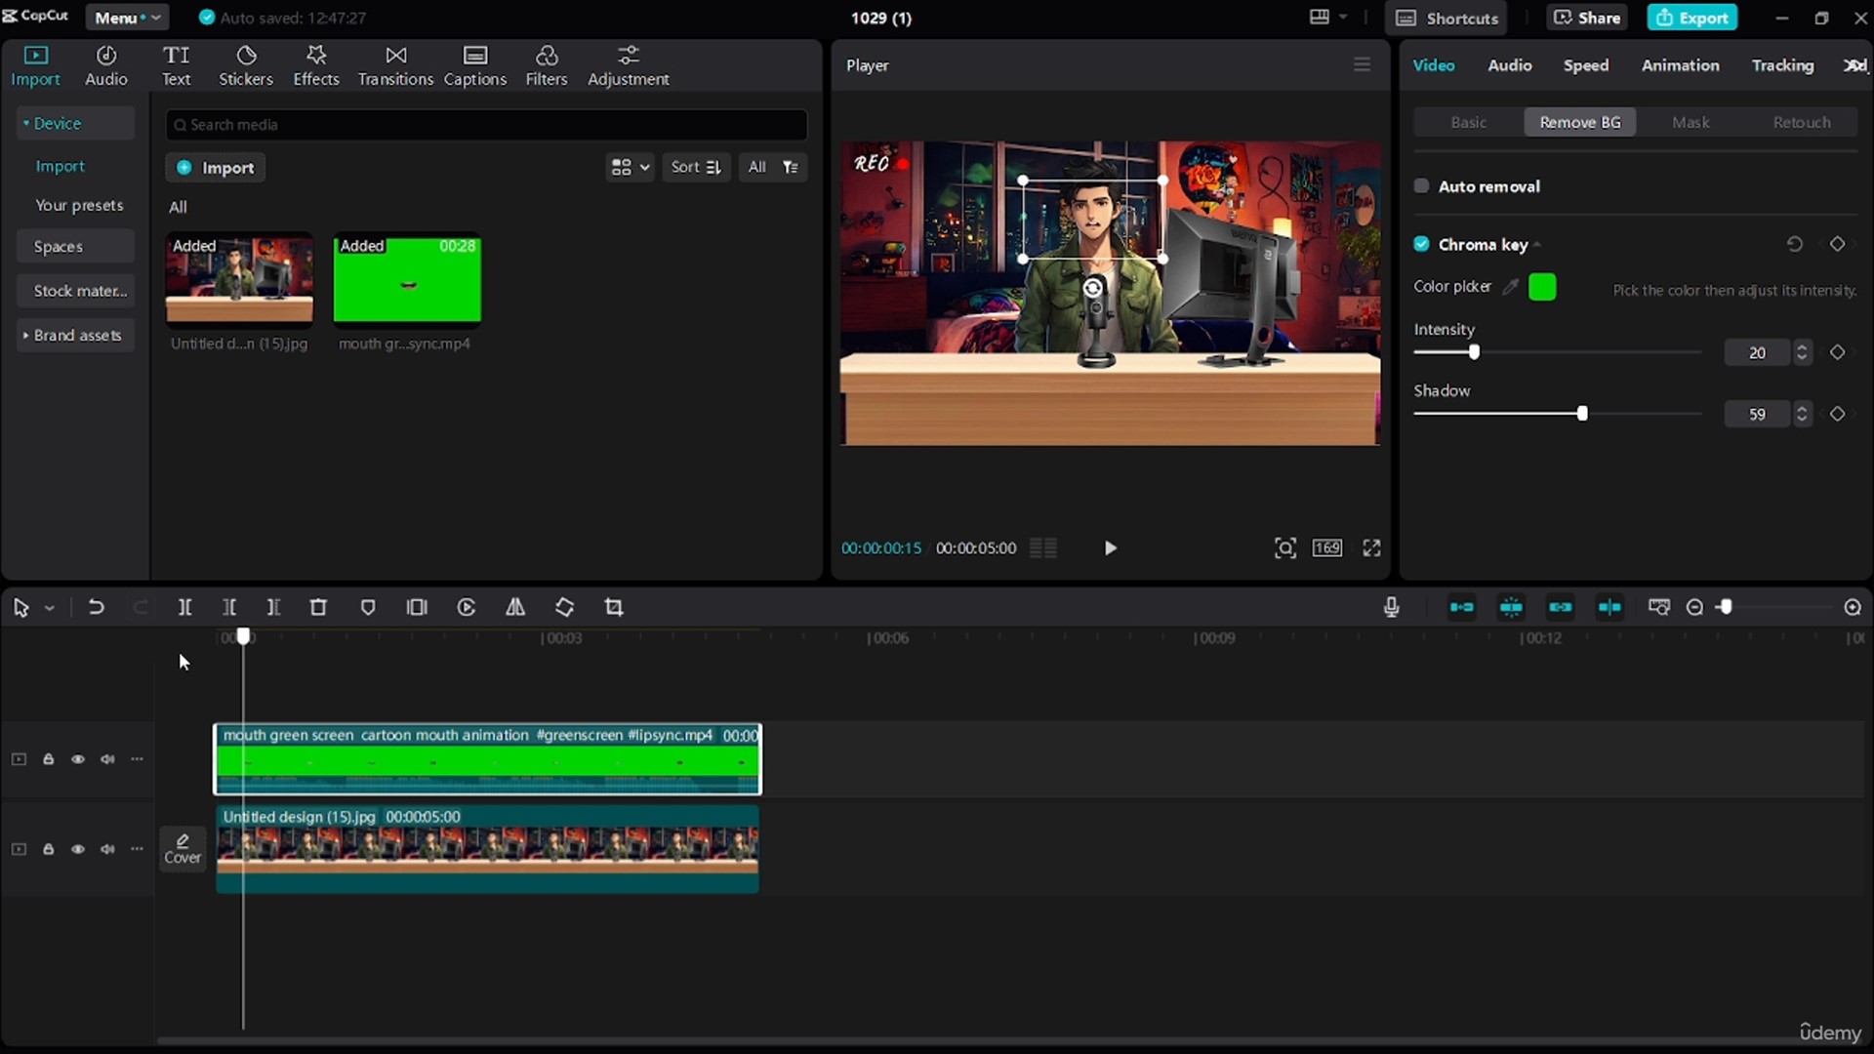The image size is (1874, 1054).
Task: Click the Delete trash icon
Action: tap(318, 607)
